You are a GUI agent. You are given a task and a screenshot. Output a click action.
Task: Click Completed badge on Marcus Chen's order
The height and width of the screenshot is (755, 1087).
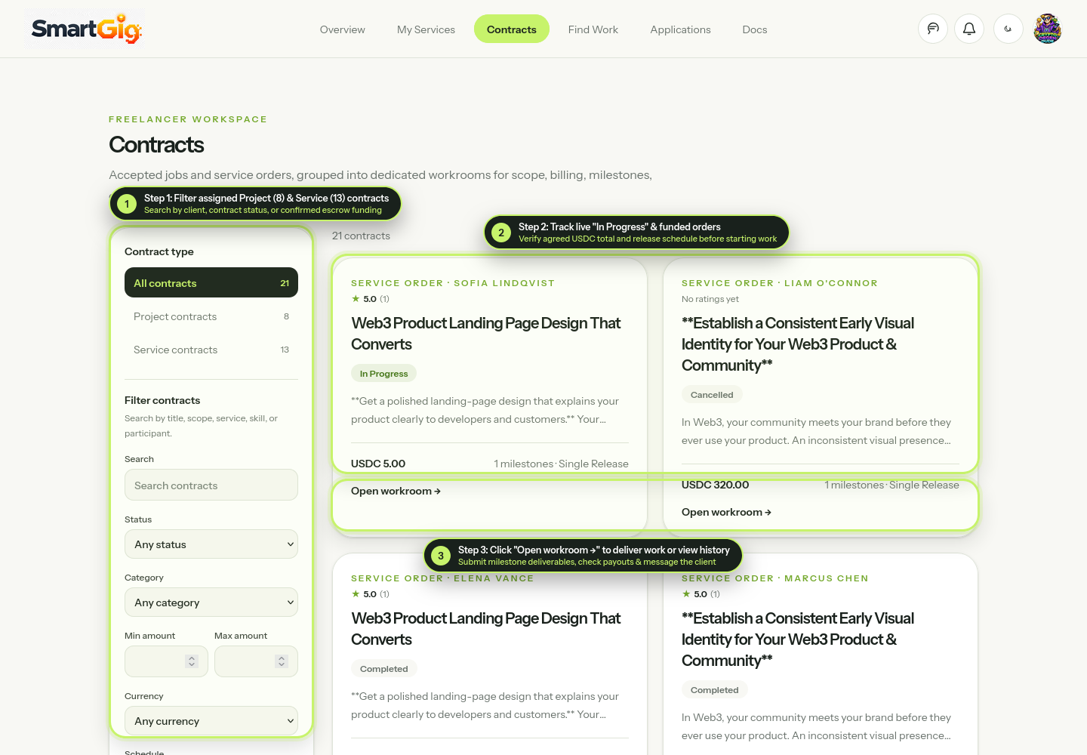coord(715,690)
